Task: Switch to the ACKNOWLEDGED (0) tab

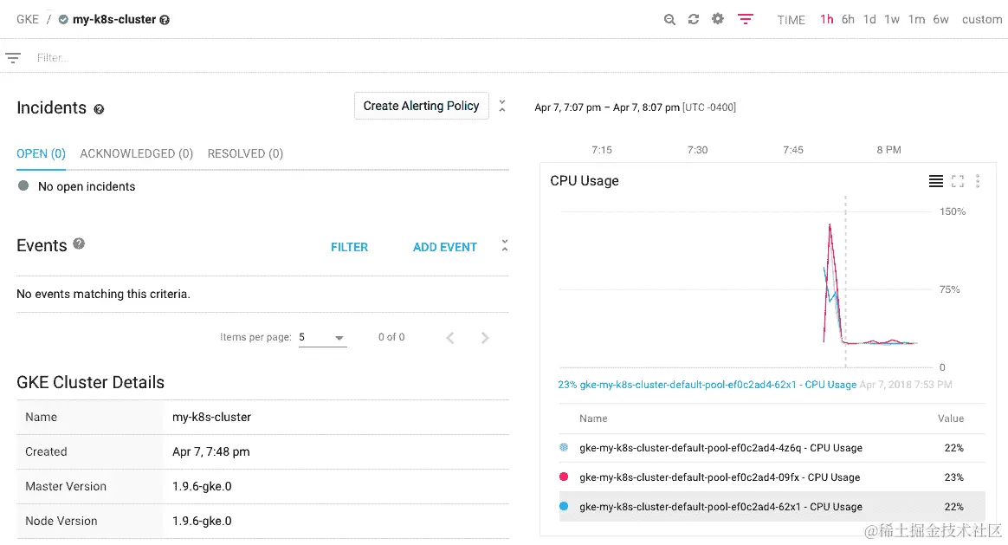Action: [x=136, y=153]
